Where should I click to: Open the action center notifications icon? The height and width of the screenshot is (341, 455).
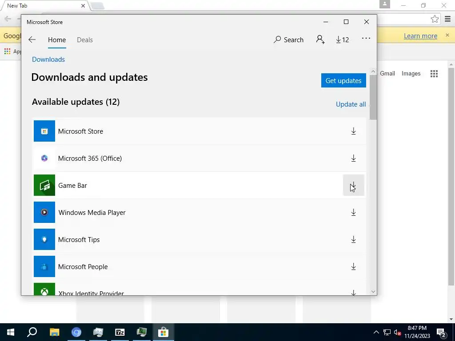click(x=441, y=332)
